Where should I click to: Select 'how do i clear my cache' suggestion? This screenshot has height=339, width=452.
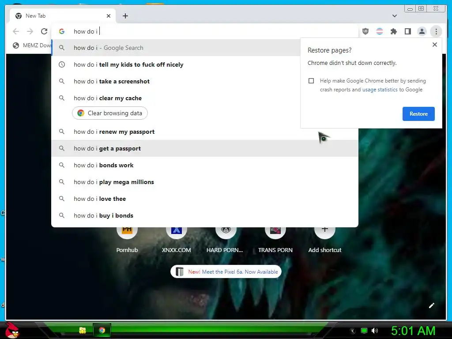(x=176, y=98)
